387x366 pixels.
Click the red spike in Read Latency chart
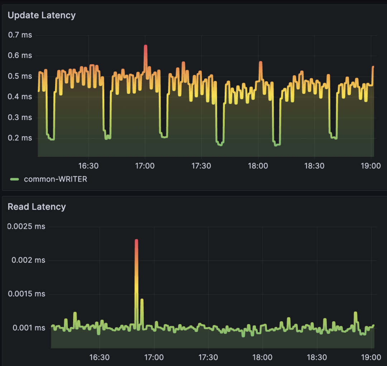(x=137, y=241)
